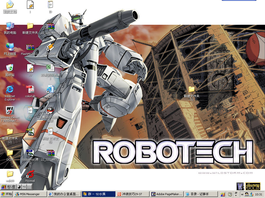Switch to the 目录 - 记事本 taskbar window
This screenshot has height=198, width=265.
[x=201, y=194]
